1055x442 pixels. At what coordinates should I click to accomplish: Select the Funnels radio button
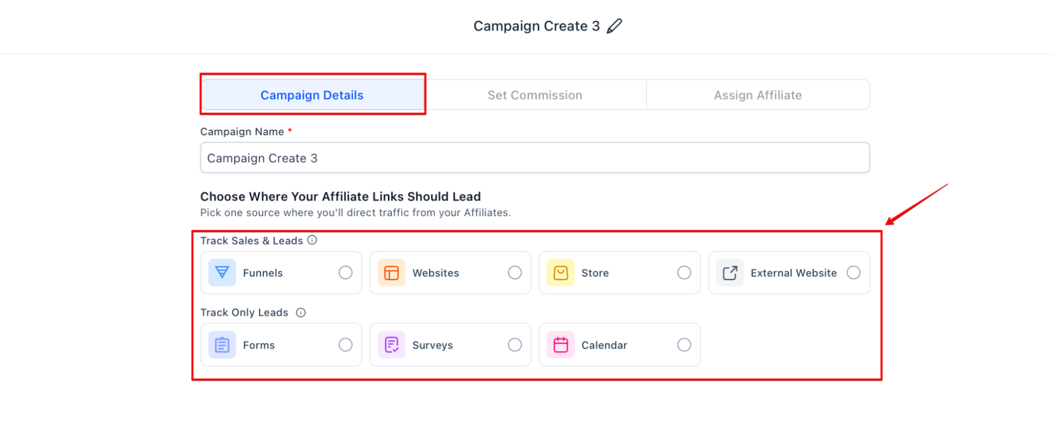[x=346, y=272]
